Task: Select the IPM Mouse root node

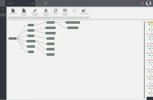Action: 12,38
